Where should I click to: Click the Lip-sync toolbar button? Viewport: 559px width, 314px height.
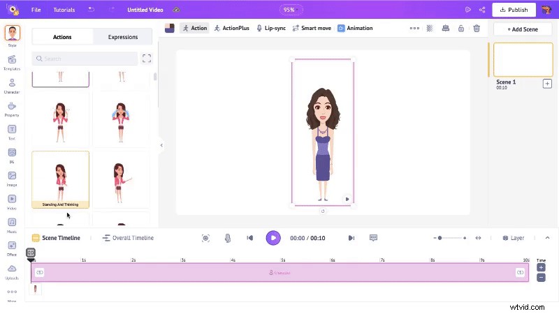coord(271,28)
